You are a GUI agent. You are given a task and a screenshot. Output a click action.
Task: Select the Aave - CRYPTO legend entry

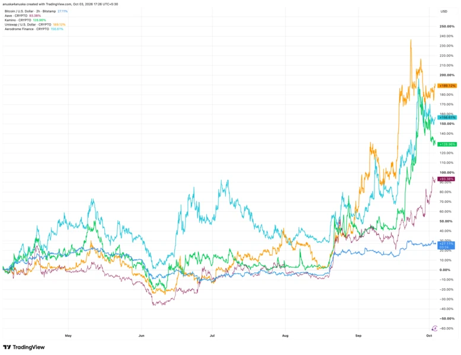click(x=23, y=15)
